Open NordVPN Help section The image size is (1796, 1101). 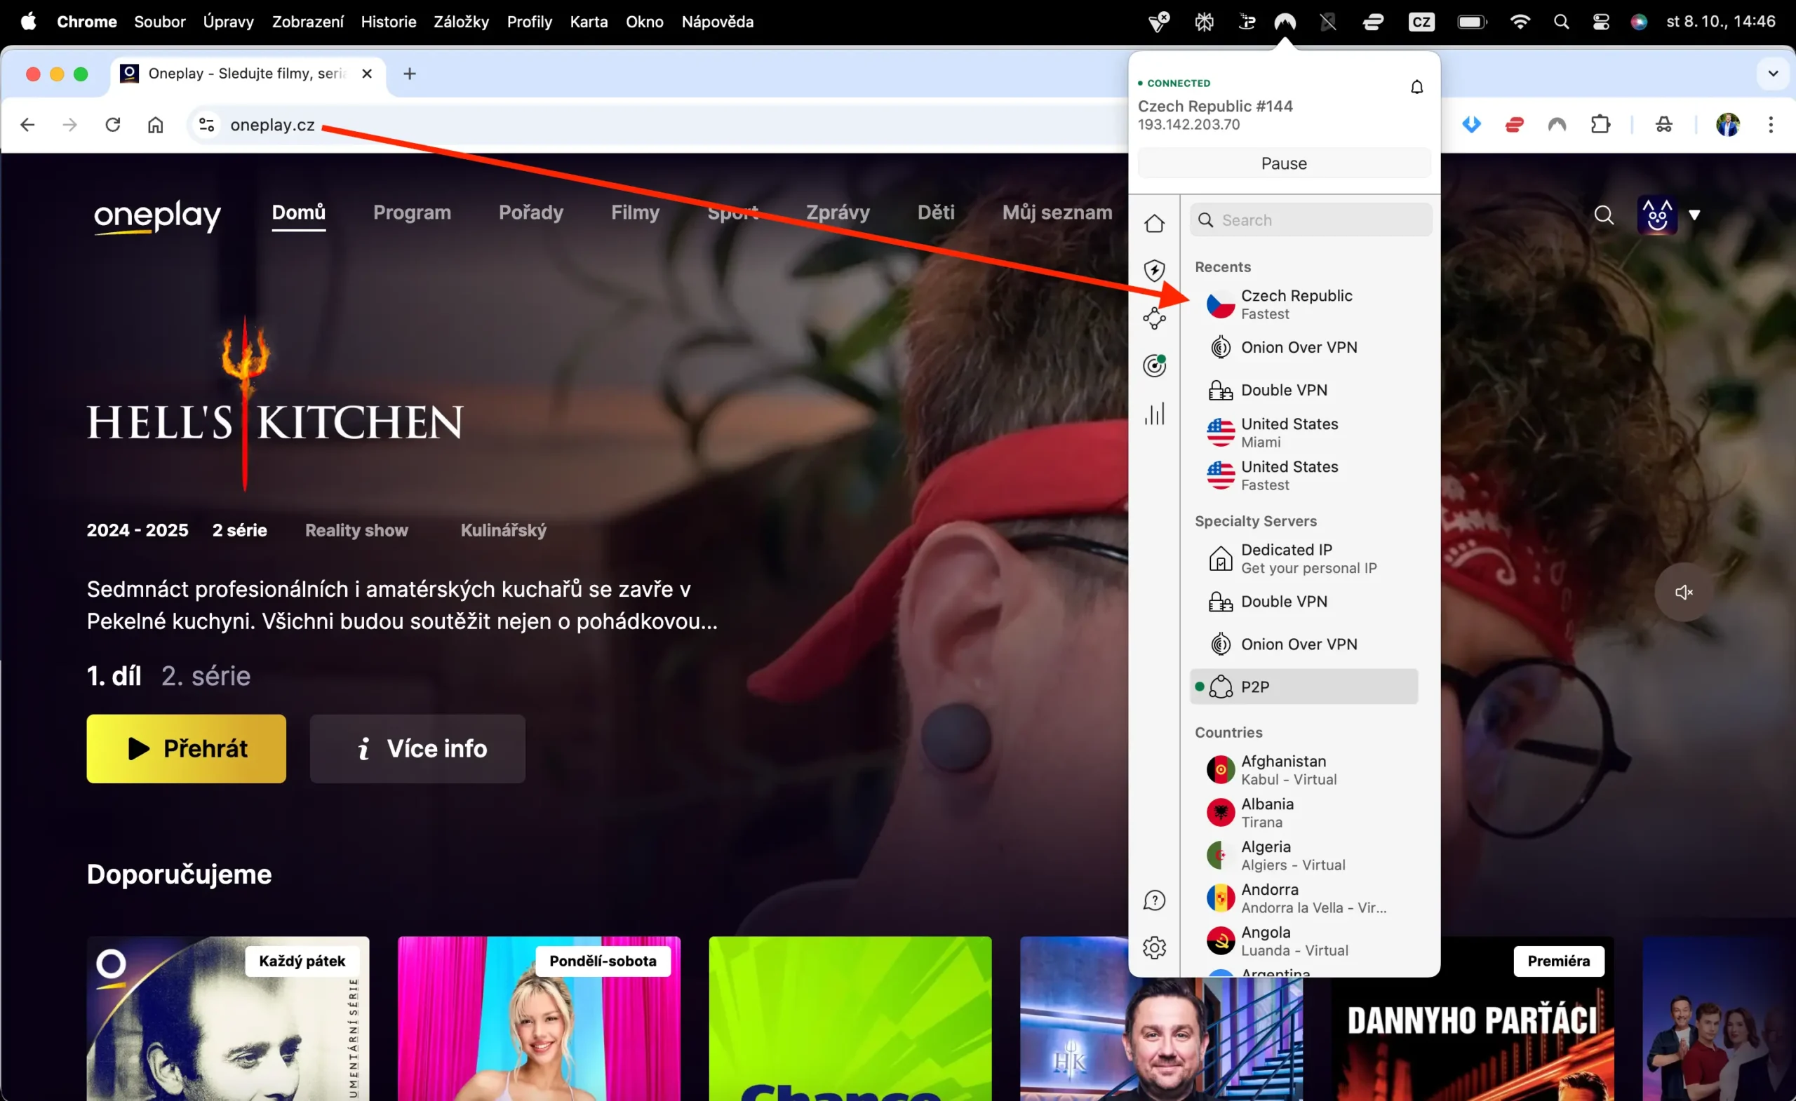point(1155,900)
